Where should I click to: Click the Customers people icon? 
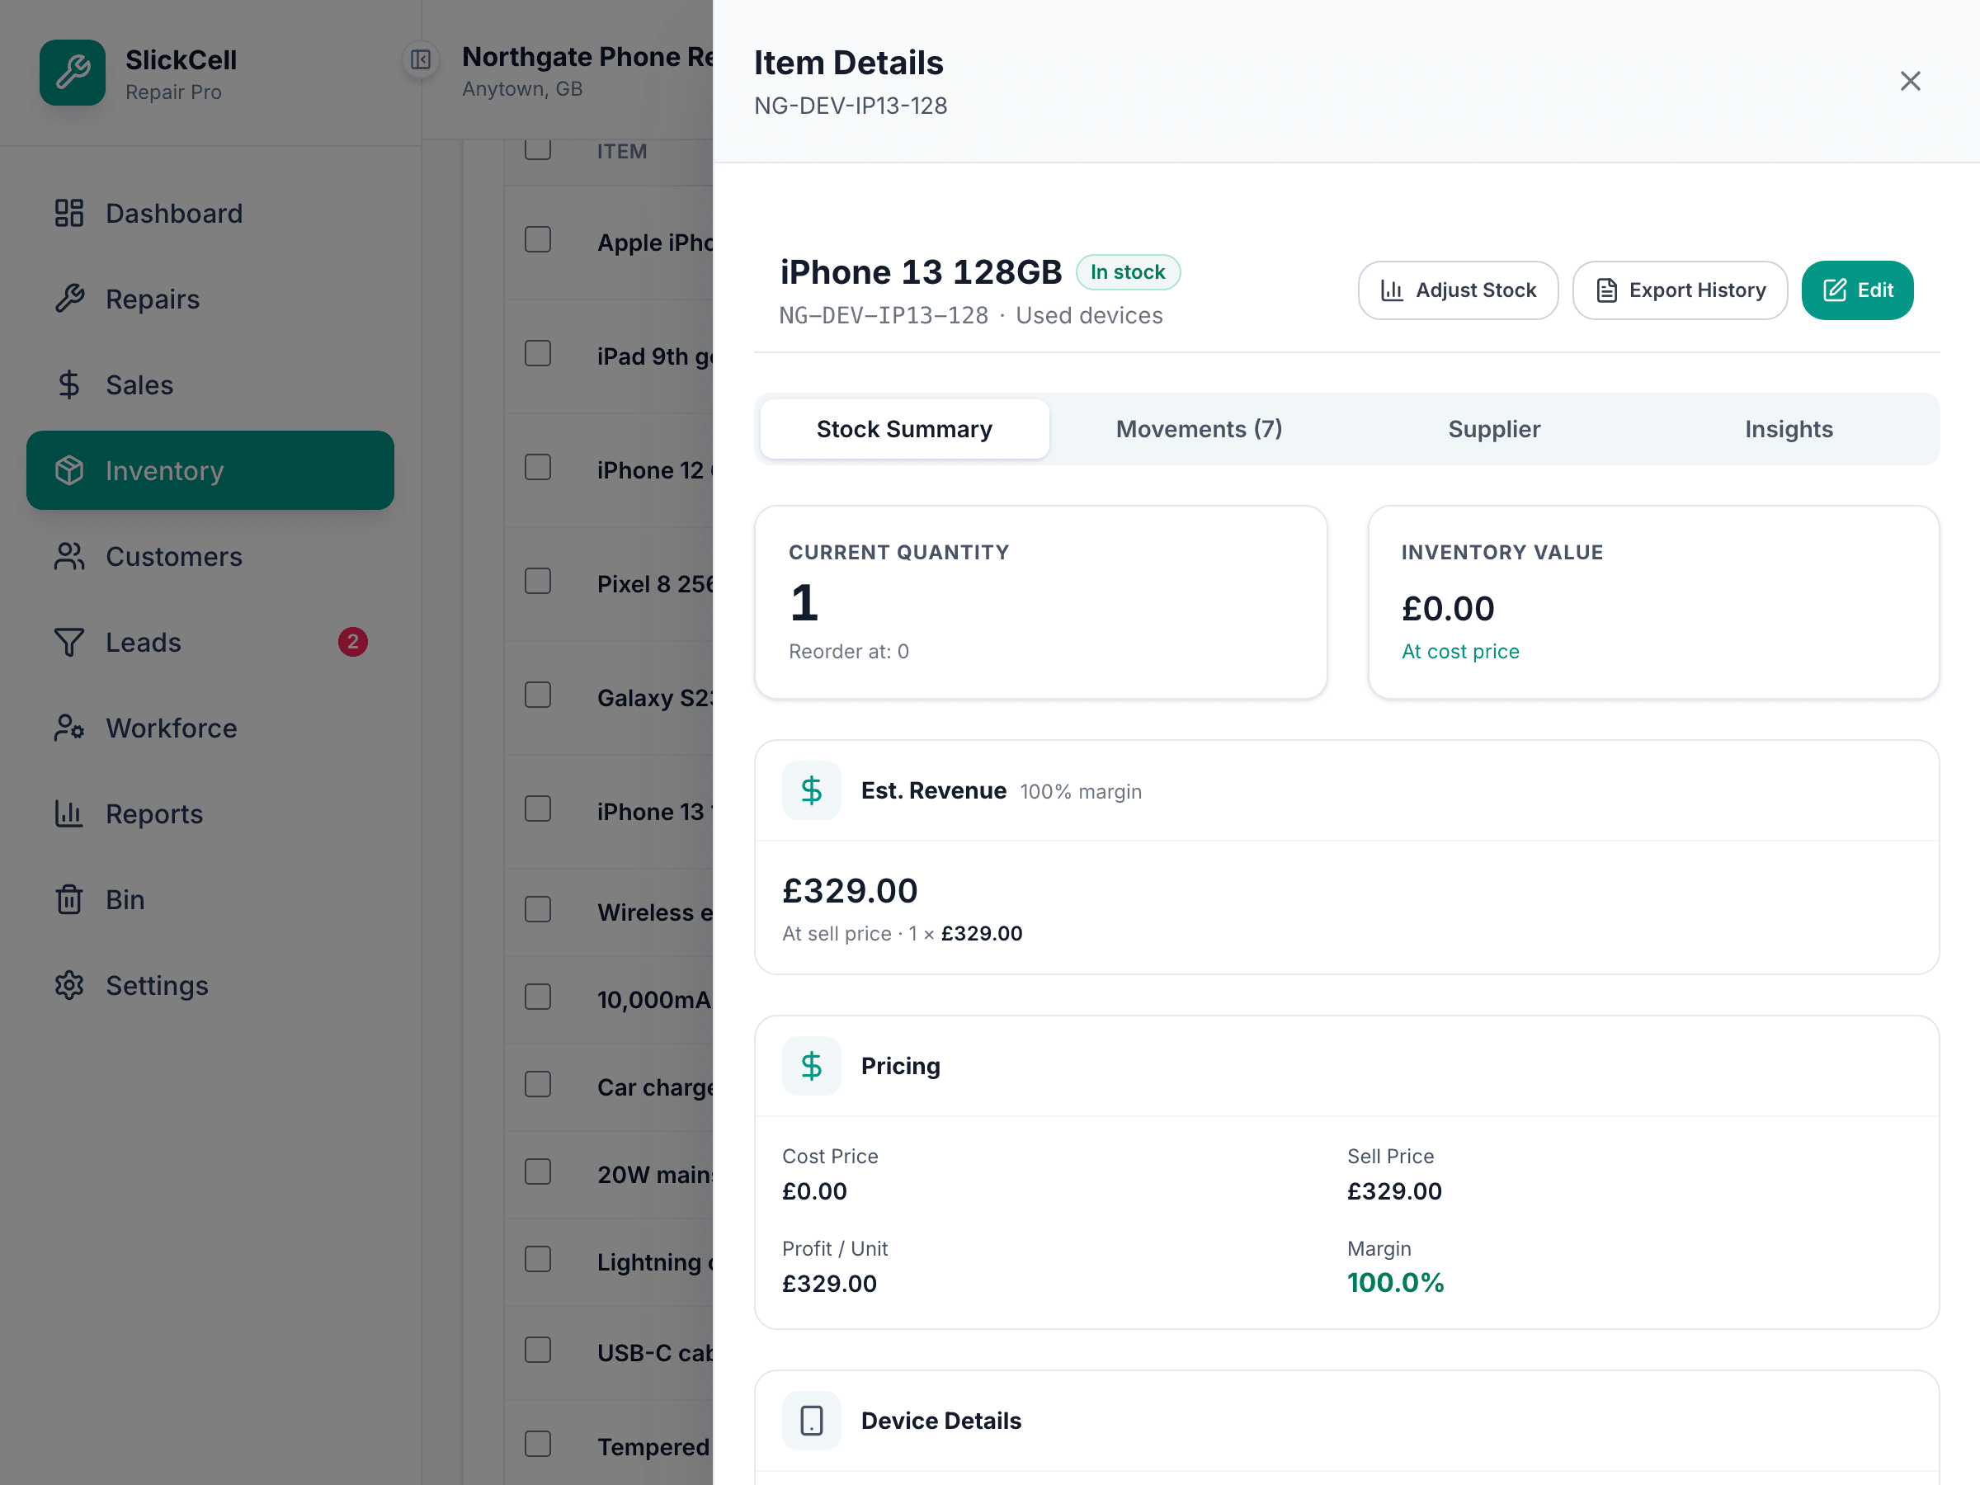tap(69, 557)
